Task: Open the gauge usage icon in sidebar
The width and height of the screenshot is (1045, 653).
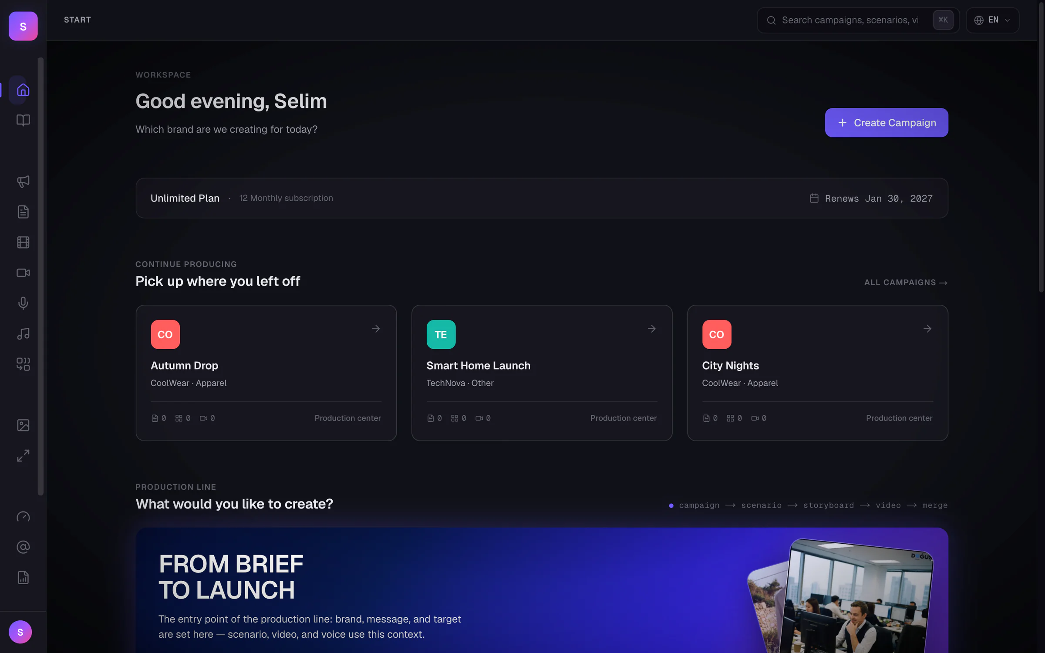Action: pyautogui.click(x=23, y=516)
